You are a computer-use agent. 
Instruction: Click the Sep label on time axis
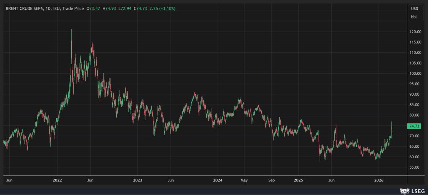tap(271, 180)
